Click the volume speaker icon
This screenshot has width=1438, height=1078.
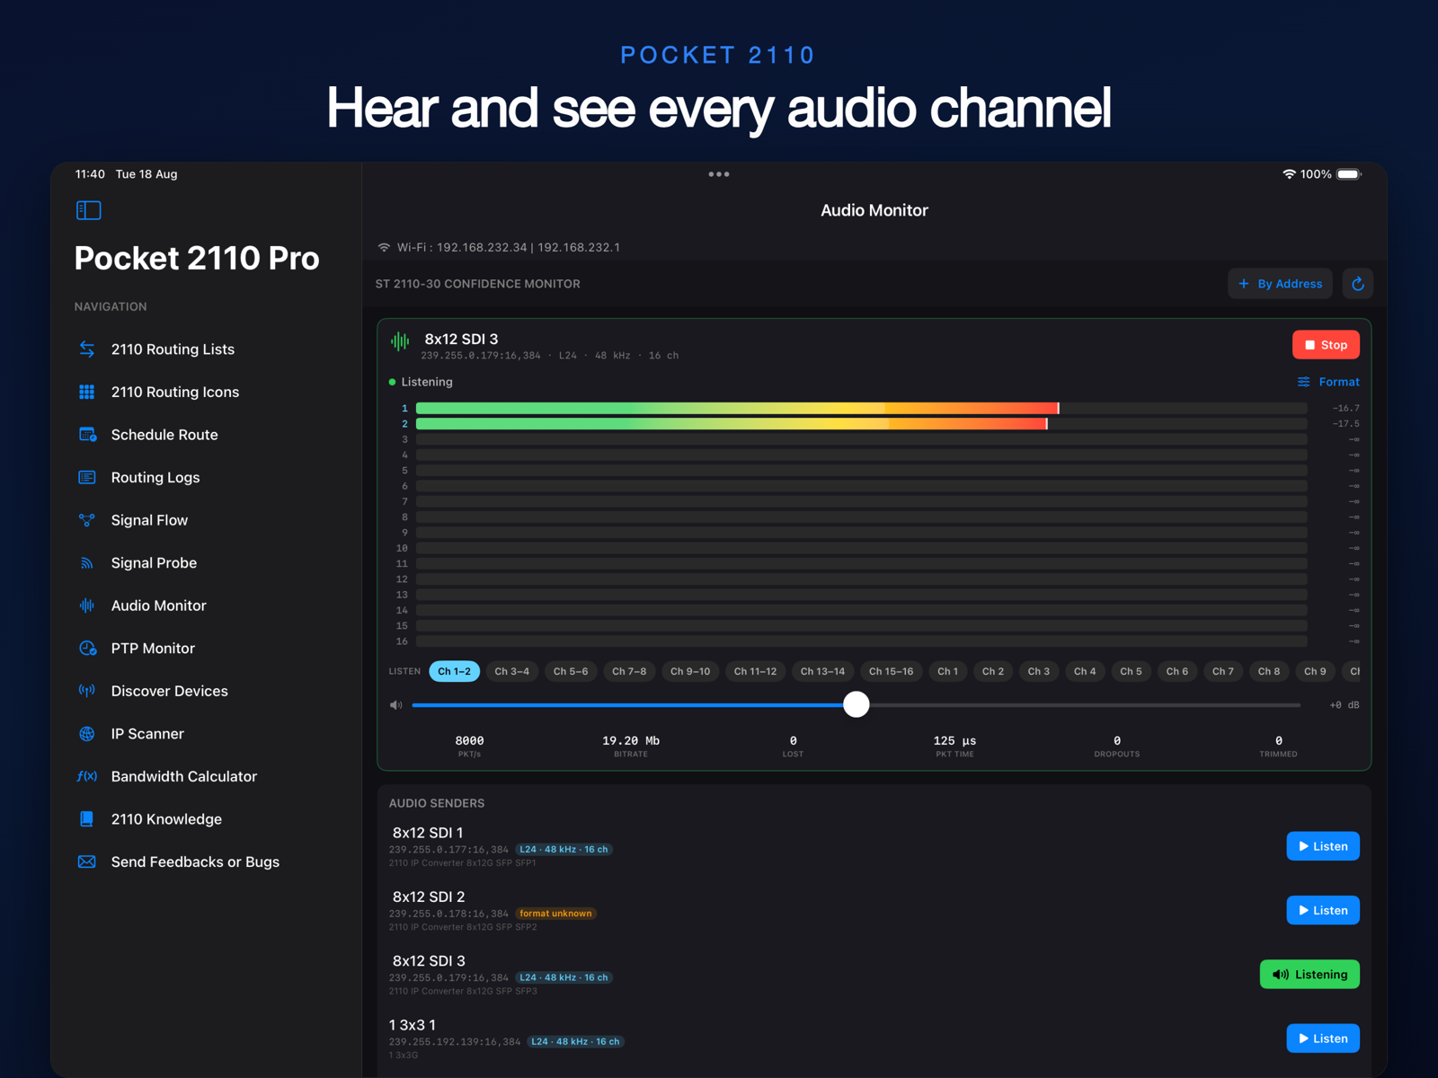click(395, 705)
